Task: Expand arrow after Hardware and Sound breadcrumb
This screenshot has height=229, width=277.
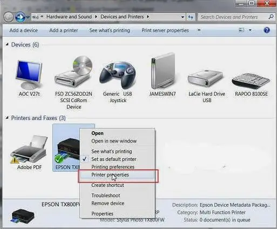Action: (96, 17)
